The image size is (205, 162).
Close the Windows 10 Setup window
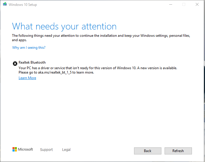[197, 4]
